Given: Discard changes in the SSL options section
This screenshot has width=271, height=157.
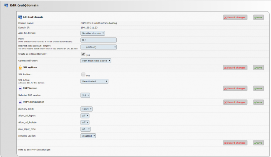Looking at the screenshot, I should click(x=235, y=68).
